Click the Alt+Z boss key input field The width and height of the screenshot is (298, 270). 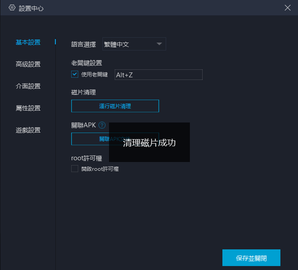tap(159, 75)
